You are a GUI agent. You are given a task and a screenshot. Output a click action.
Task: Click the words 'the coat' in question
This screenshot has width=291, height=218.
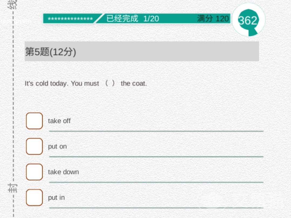(134, 83)
